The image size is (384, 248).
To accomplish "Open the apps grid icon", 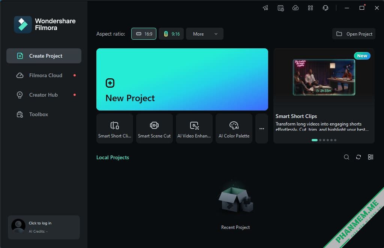I will coord(310,8).
